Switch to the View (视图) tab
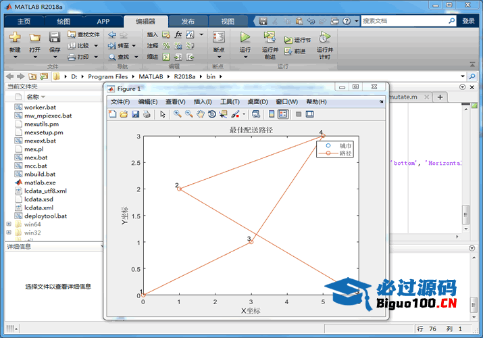 (228, 21)
